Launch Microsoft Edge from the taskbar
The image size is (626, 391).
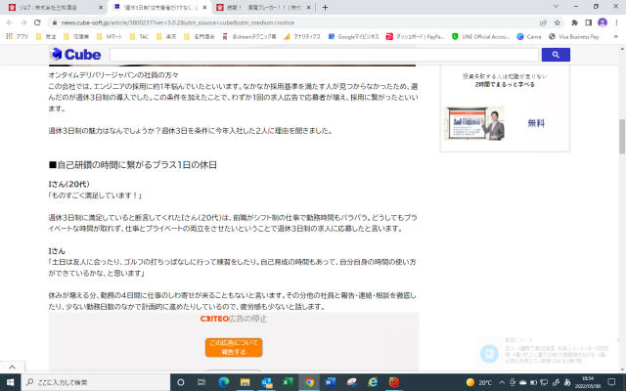tap(224, 382)
